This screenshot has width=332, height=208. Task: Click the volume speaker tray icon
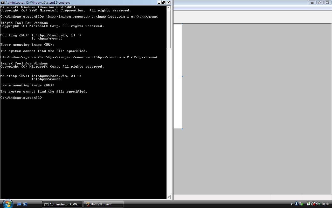[x=318, y=204]
